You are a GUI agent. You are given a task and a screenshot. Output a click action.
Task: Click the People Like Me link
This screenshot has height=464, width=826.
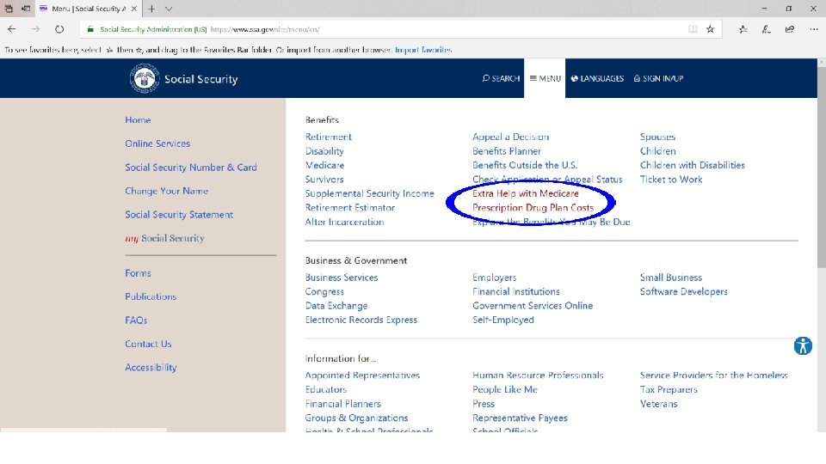tap(505, 390)
